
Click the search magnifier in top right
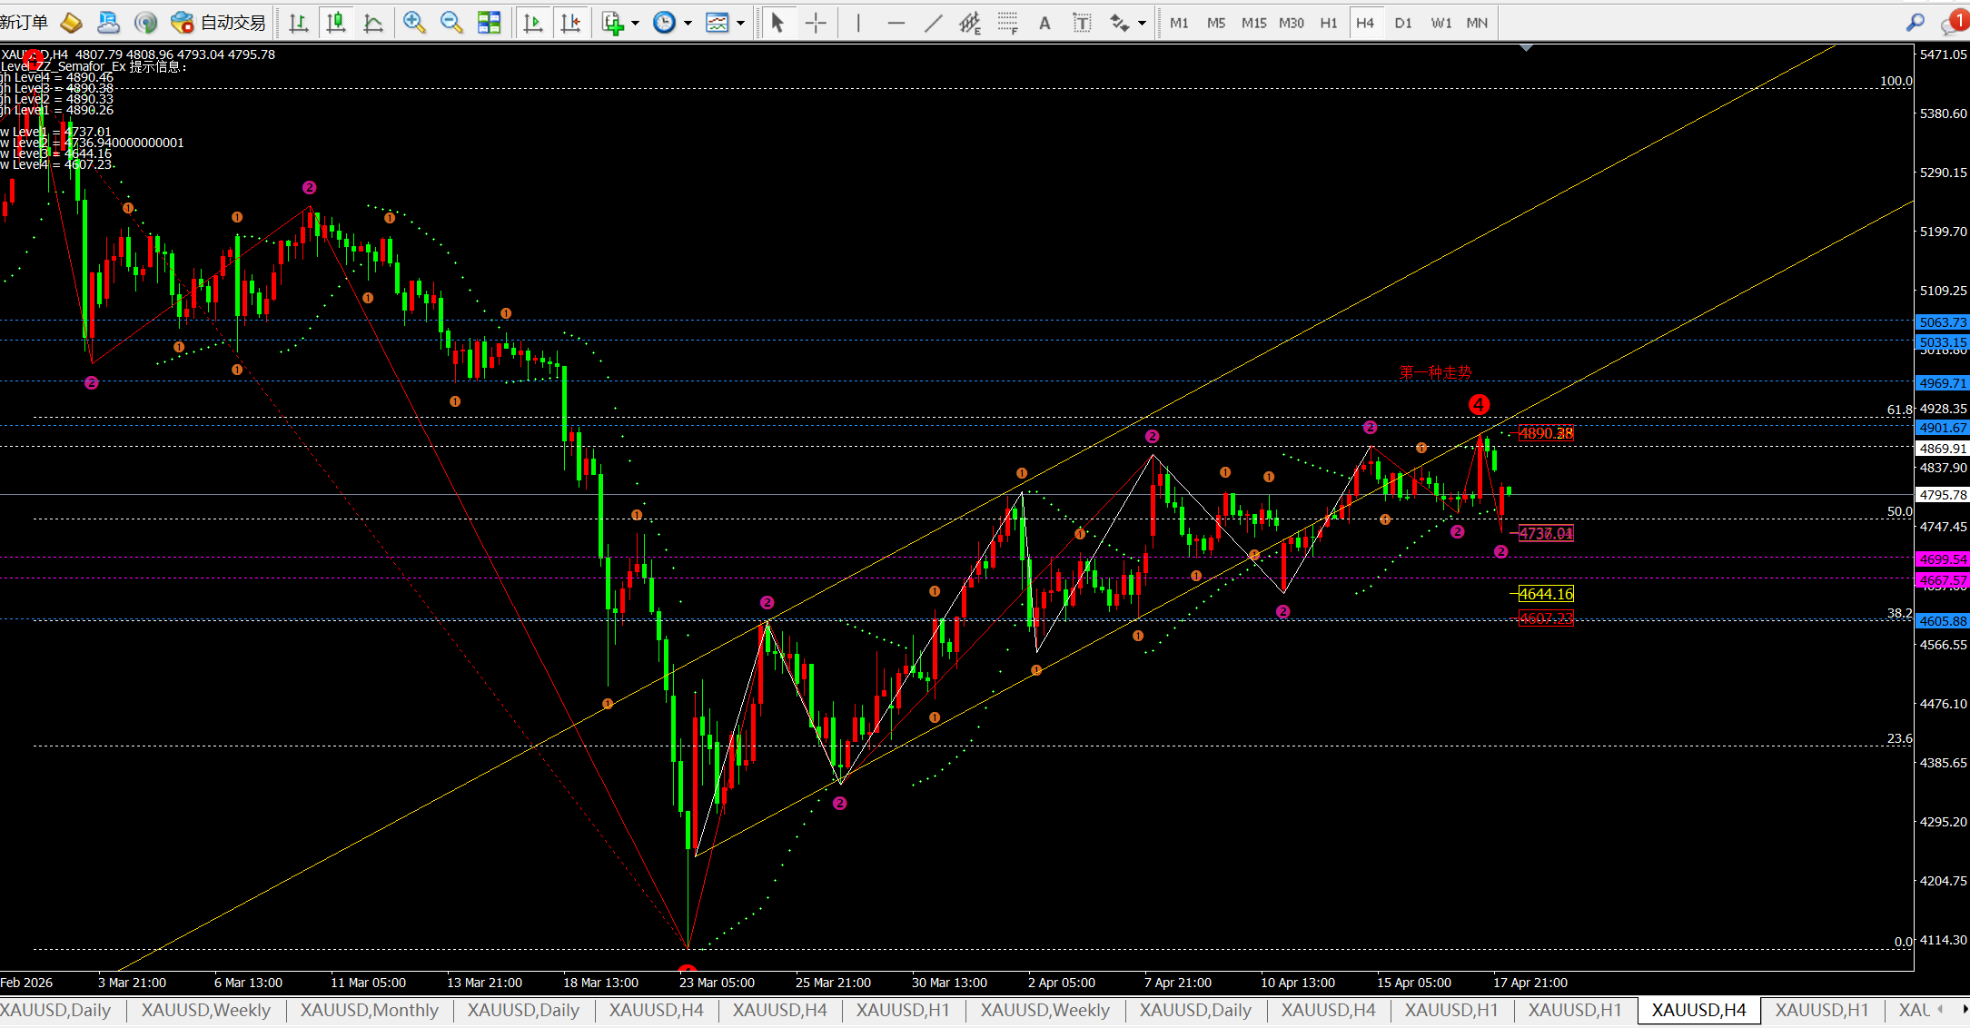coord(1916,23)
